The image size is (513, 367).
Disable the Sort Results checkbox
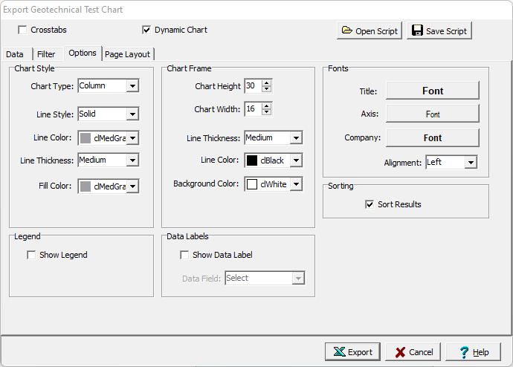pyautogui.click(x=370, y=204)
